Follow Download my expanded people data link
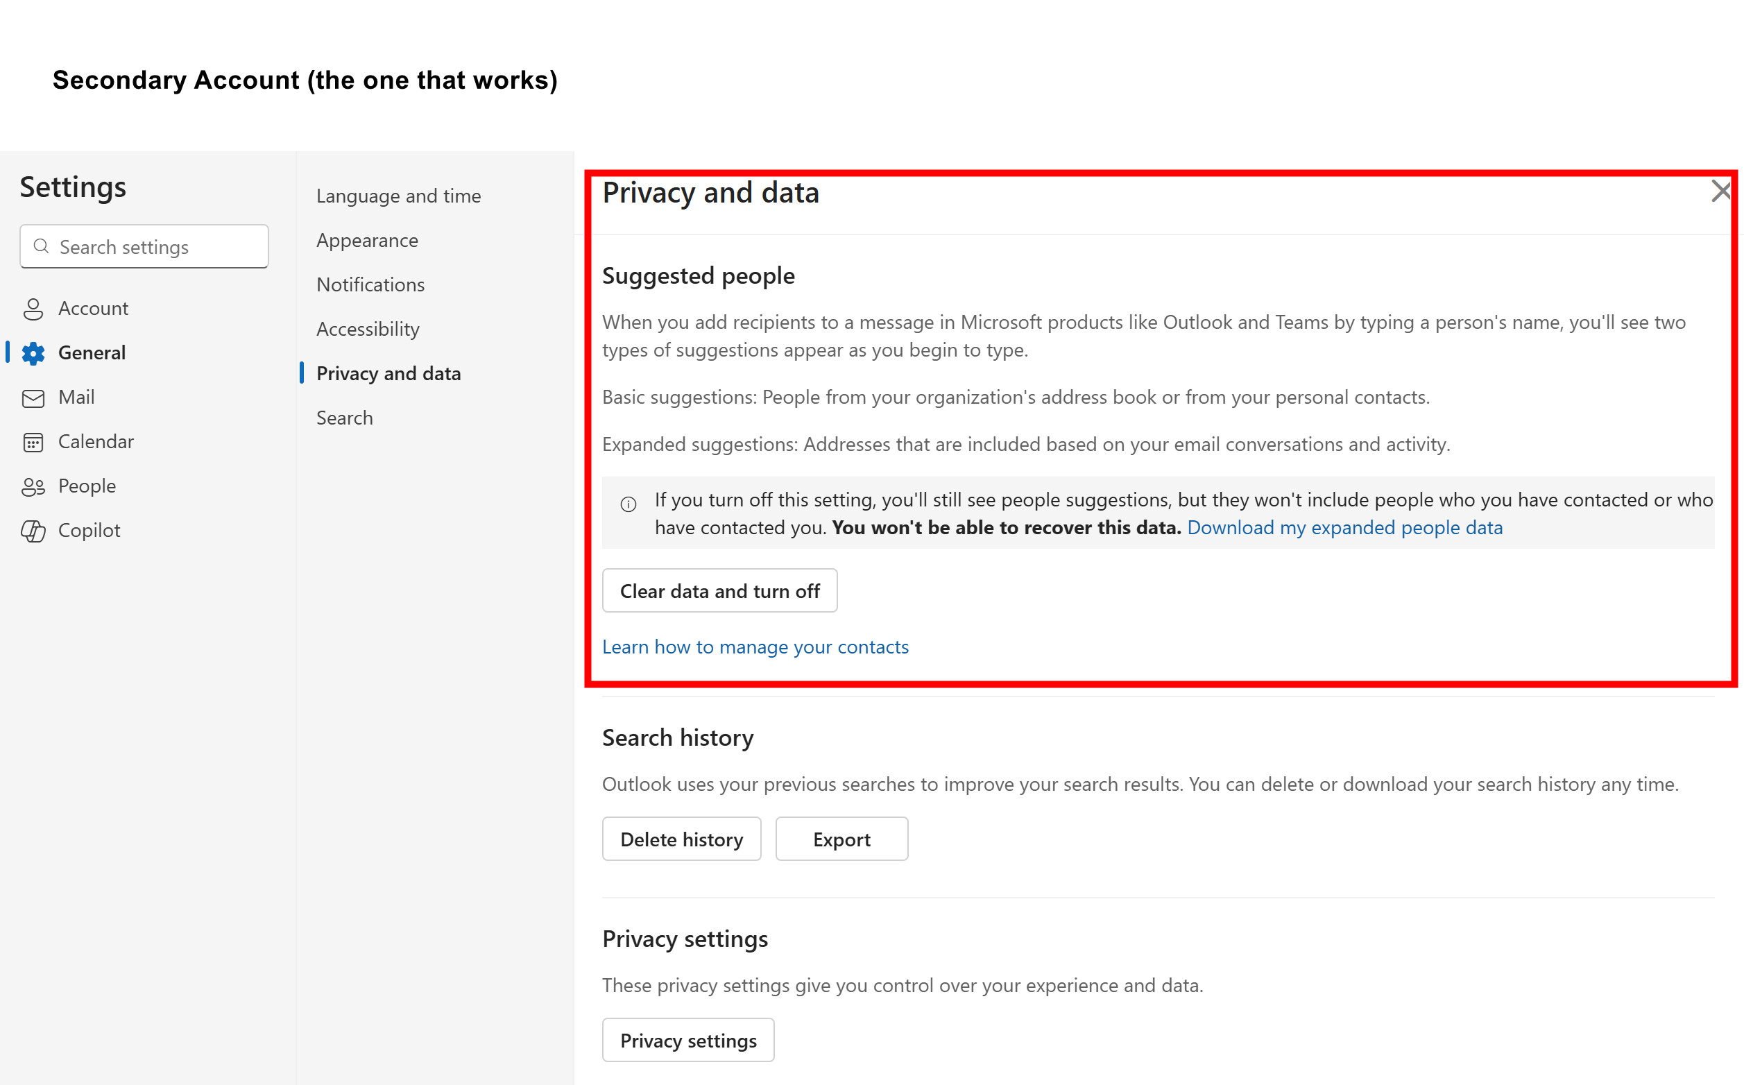The width and height of the screenshot is (1744, 1085). tap(1344, 527)
